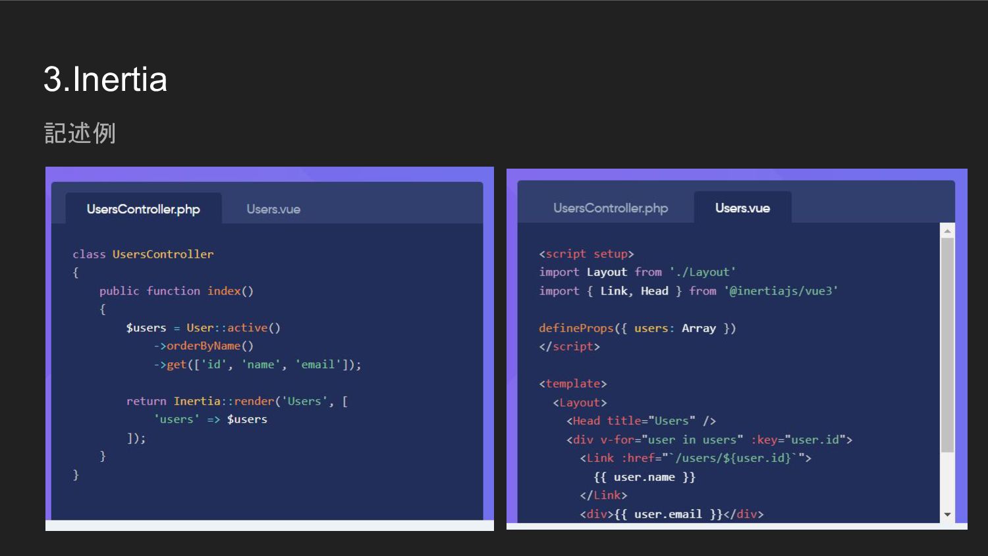
Task: Click '->orderByName()' code line
Action: coord(204,346)
